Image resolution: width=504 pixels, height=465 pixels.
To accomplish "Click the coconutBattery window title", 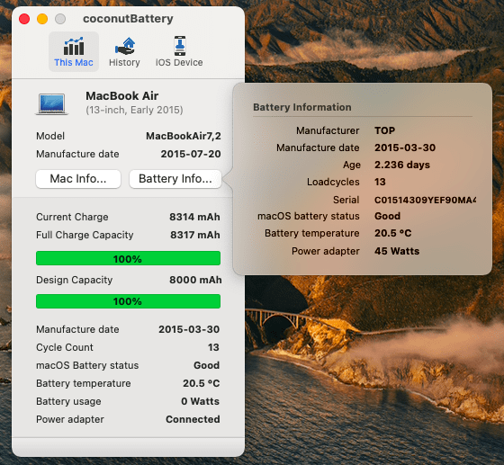I will point(128,19).
